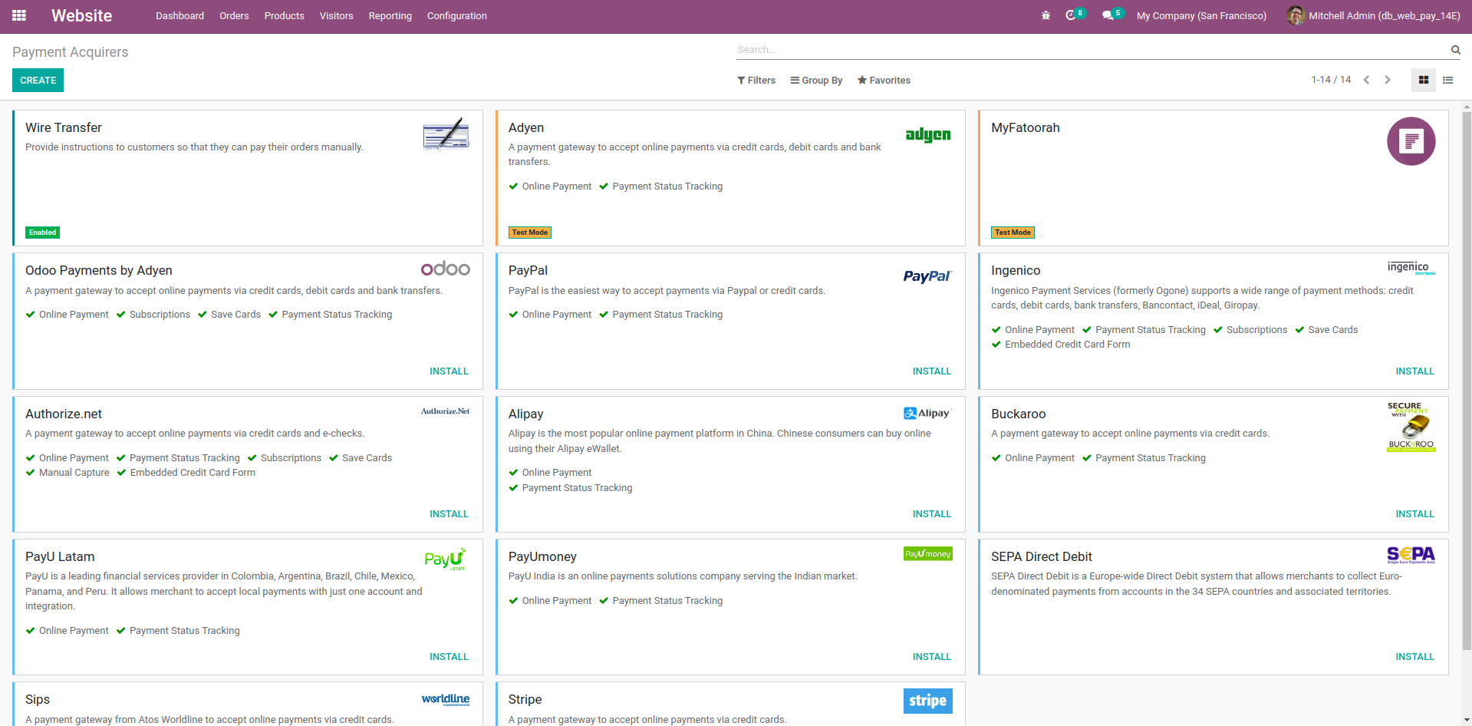Open the company switcher My Company (San Francisco)

tap(1201, 16)
